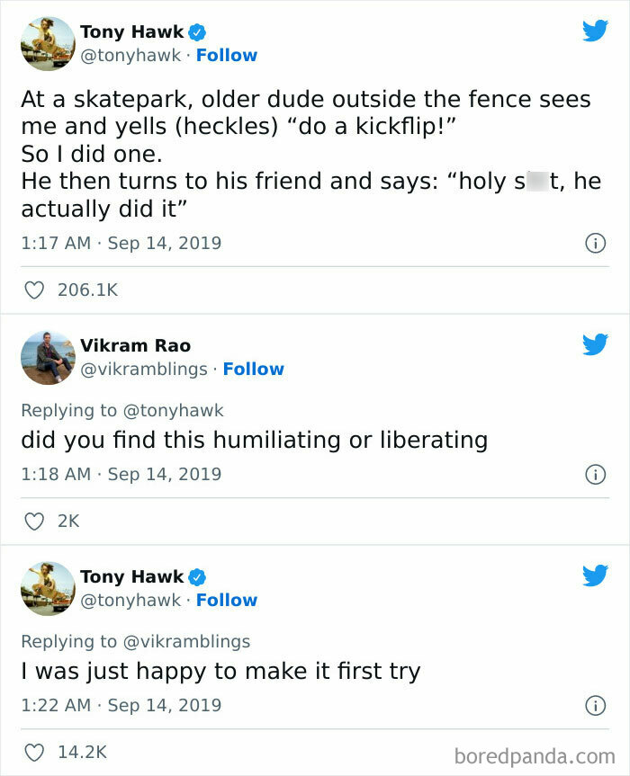The image size is (630, 776).
Task: Click the verified badge on the bottom Tony Hawk tweet
Action: click(197, 576)
